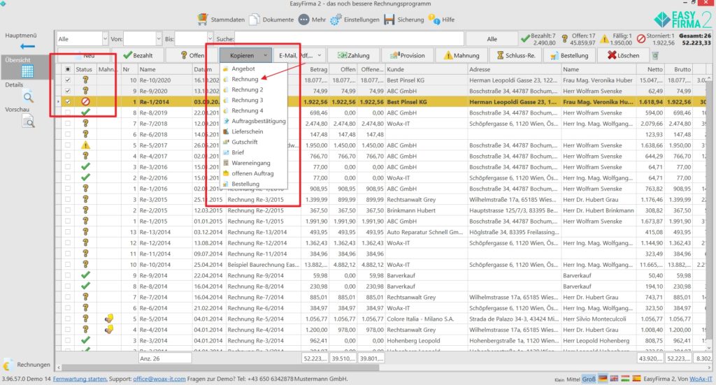716x385 pixels.
Task: Open the Hilfe lightbulb icon
Action: (x=434, y=19)
